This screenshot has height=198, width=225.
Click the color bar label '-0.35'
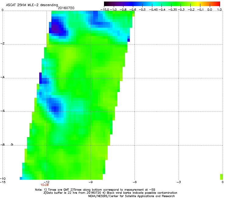[173, 10]
